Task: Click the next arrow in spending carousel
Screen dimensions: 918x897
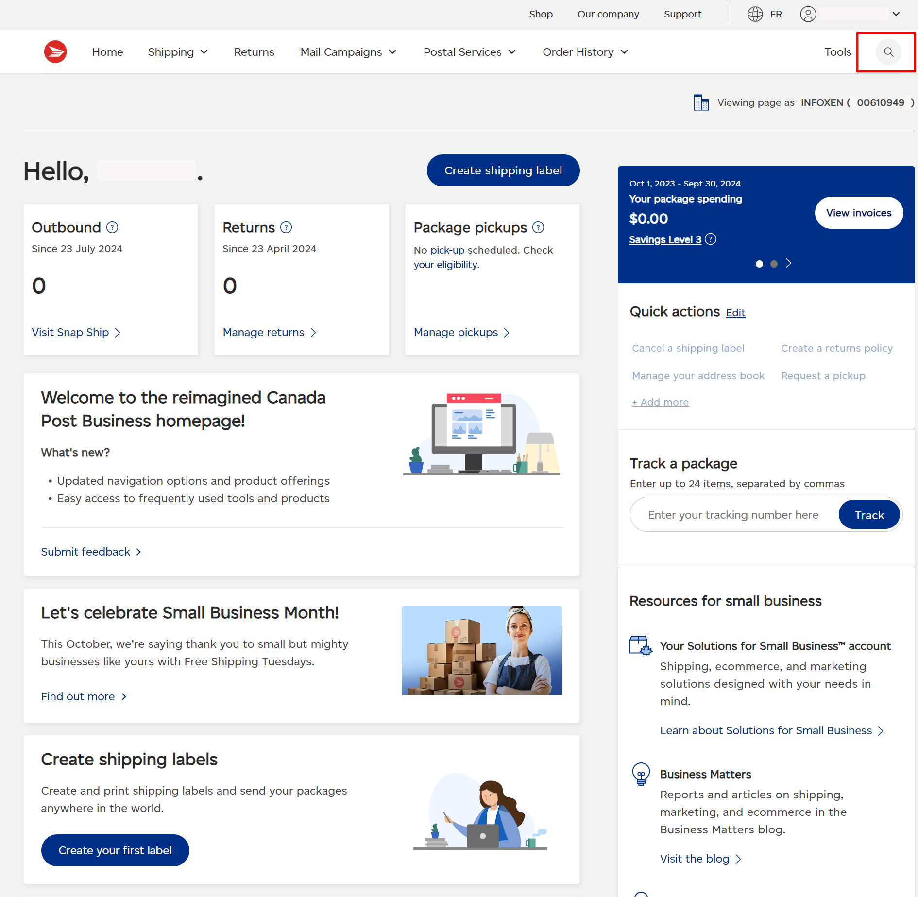Action: 789,263
